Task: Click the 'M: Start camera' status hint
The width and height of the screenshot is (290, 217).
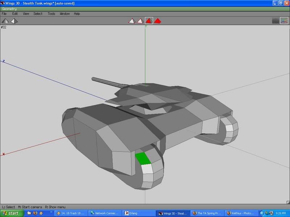Action: tap(30, 207)
